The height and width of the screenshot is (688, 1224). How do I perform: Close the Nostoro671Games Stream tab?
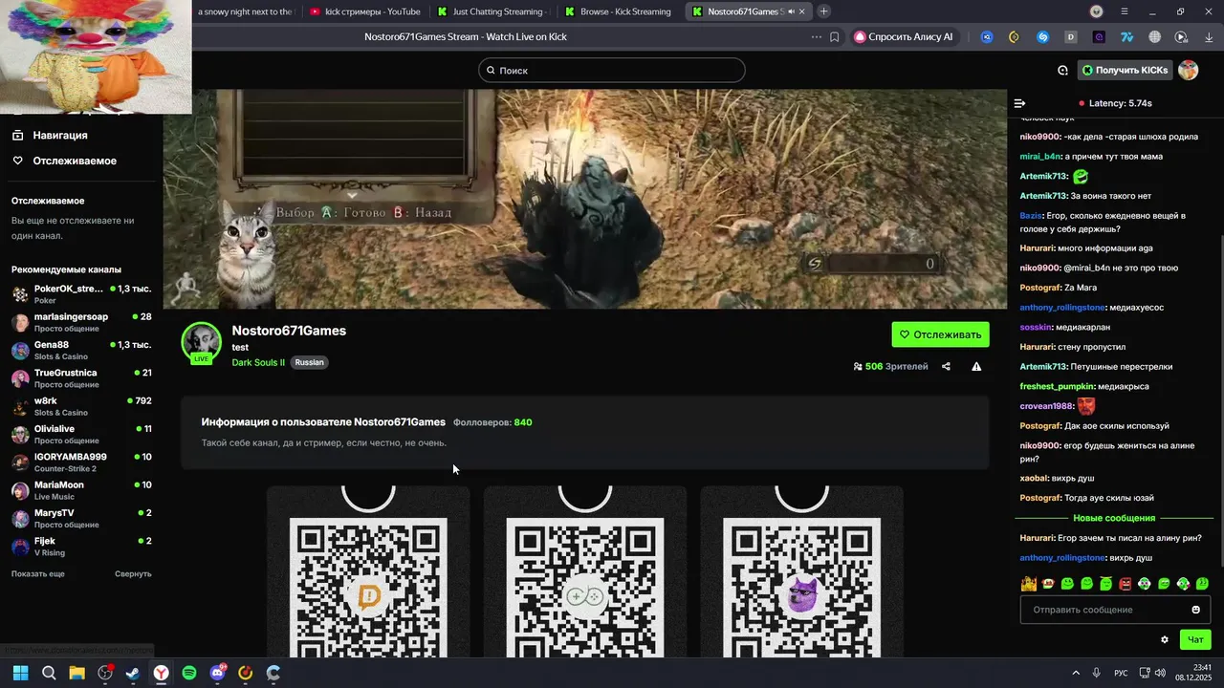click(802, 11)
